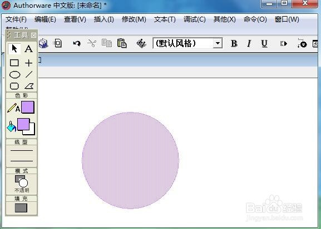Open the 窗口(W) menu
Image resolution: width=321 pixels, height=229 pixels.
click(x=287, y=19)
